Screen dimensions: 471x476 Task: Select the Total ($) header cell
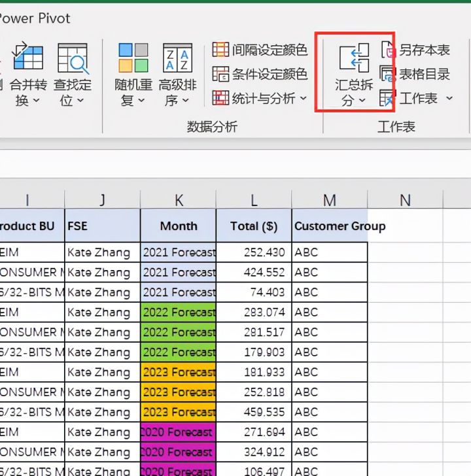(x=254, y=226)
